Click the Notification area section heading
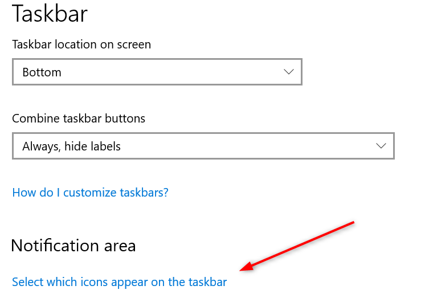This screenshot has width=425, height=302. click(73, 246)
